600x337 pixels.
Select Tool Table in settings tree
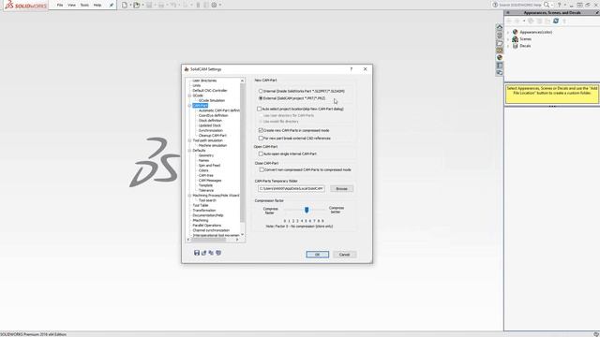click(201, 205)
